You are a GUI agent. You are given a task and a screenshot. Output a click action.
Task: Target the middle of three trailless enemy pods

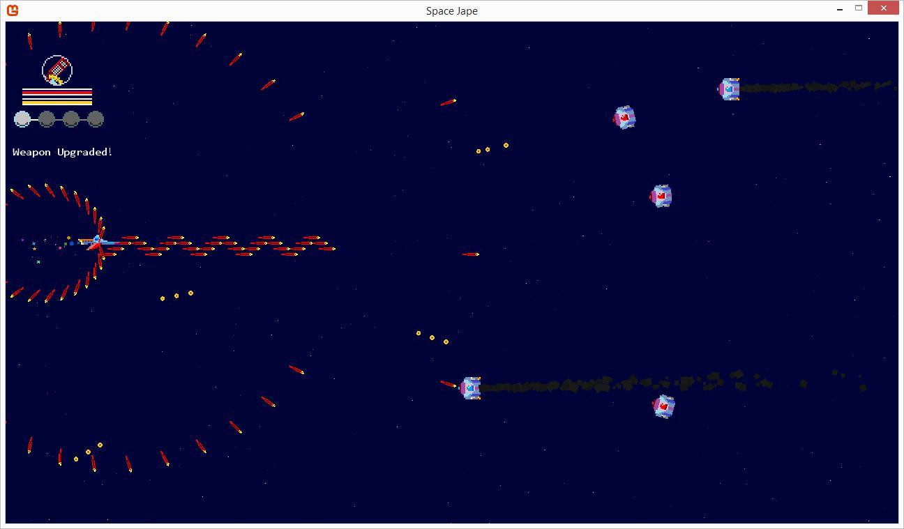(x=661, y=196)
